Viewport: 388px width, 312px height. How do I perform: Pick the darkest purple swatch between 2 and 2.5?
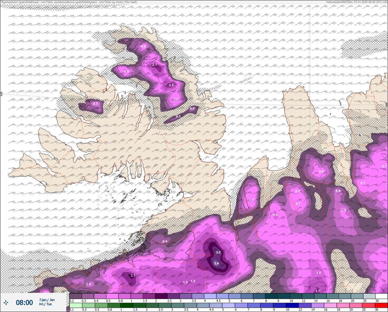point(161,296)
